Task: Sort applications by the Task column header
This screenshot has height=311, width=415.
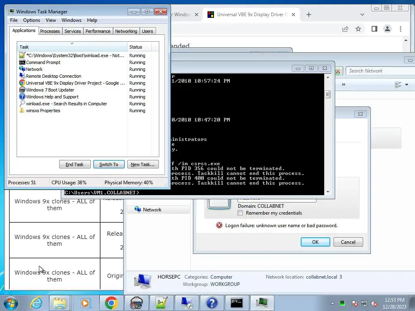Action: [x=72, y=47]
